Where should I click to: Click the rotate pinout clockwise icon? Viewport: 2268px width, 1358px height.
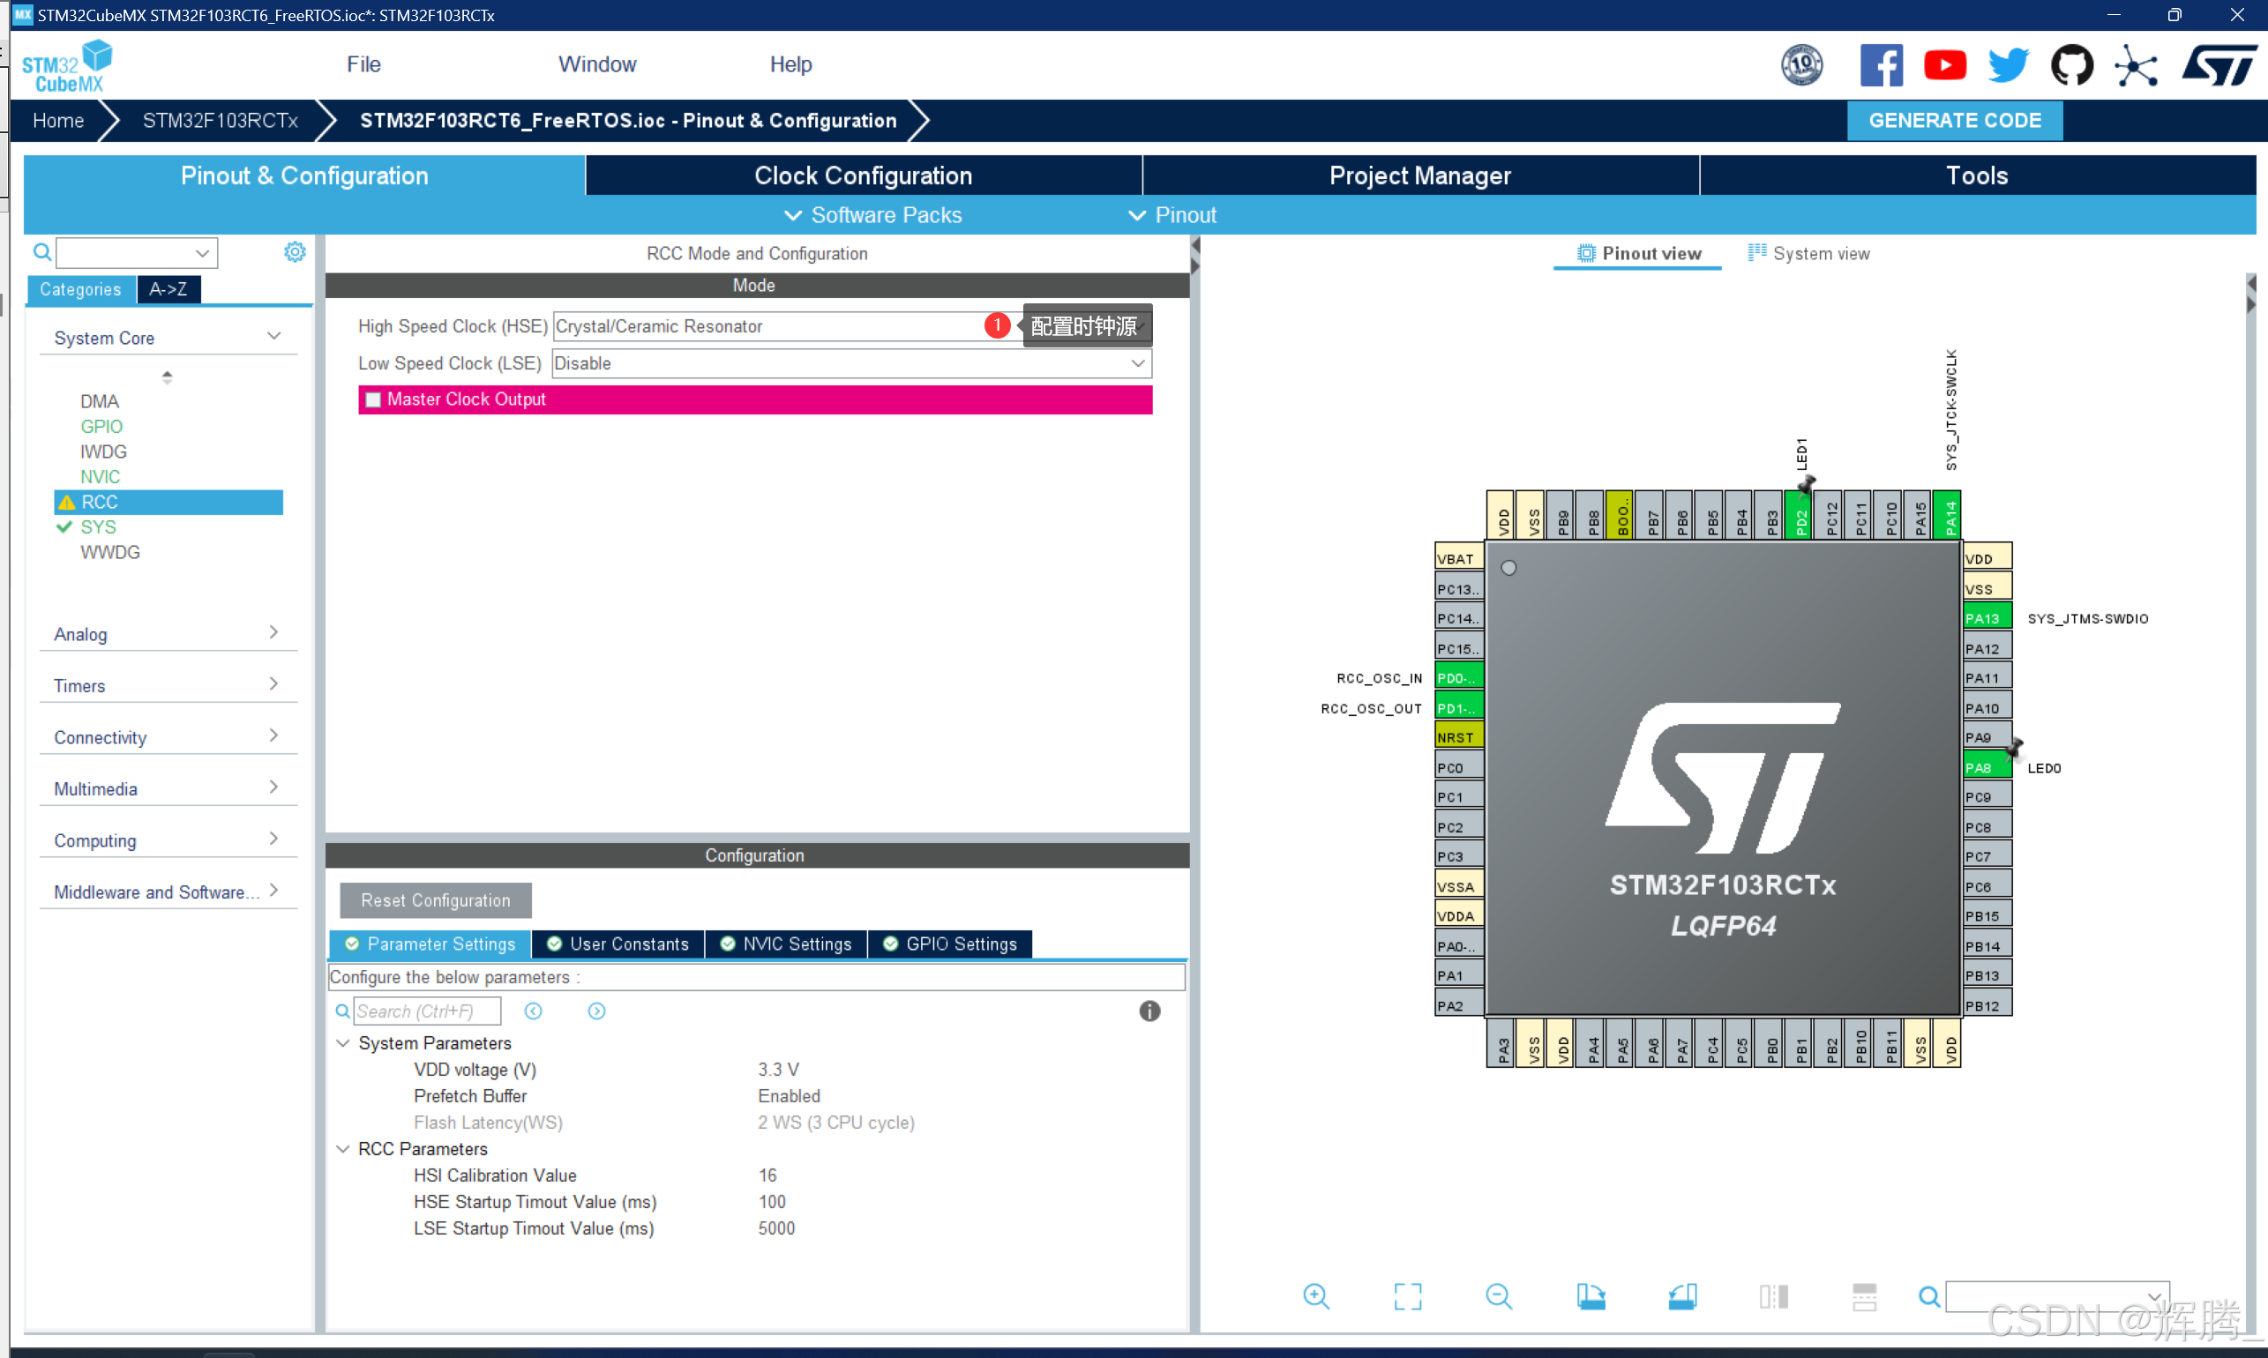pyautogui.click(x=1590, y=1295)
